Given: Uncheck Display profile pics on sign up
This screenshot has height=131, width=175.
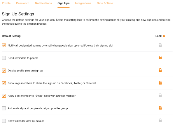Looking at the screenshot, I should (x=4, y=71).
